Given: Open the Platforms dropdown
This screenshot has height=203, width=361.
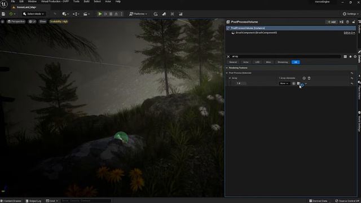Looking at the screenshot, I should click(x=138, y=14).
